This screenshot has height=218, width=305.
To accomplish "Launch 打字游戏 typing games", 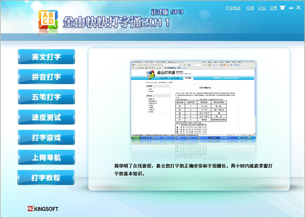I will pyautogui.click(x=46, y=138).
